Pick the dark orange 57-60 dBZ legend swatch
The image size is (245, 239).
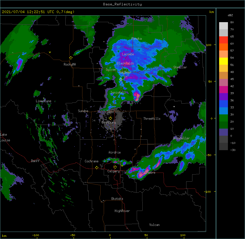223,47
